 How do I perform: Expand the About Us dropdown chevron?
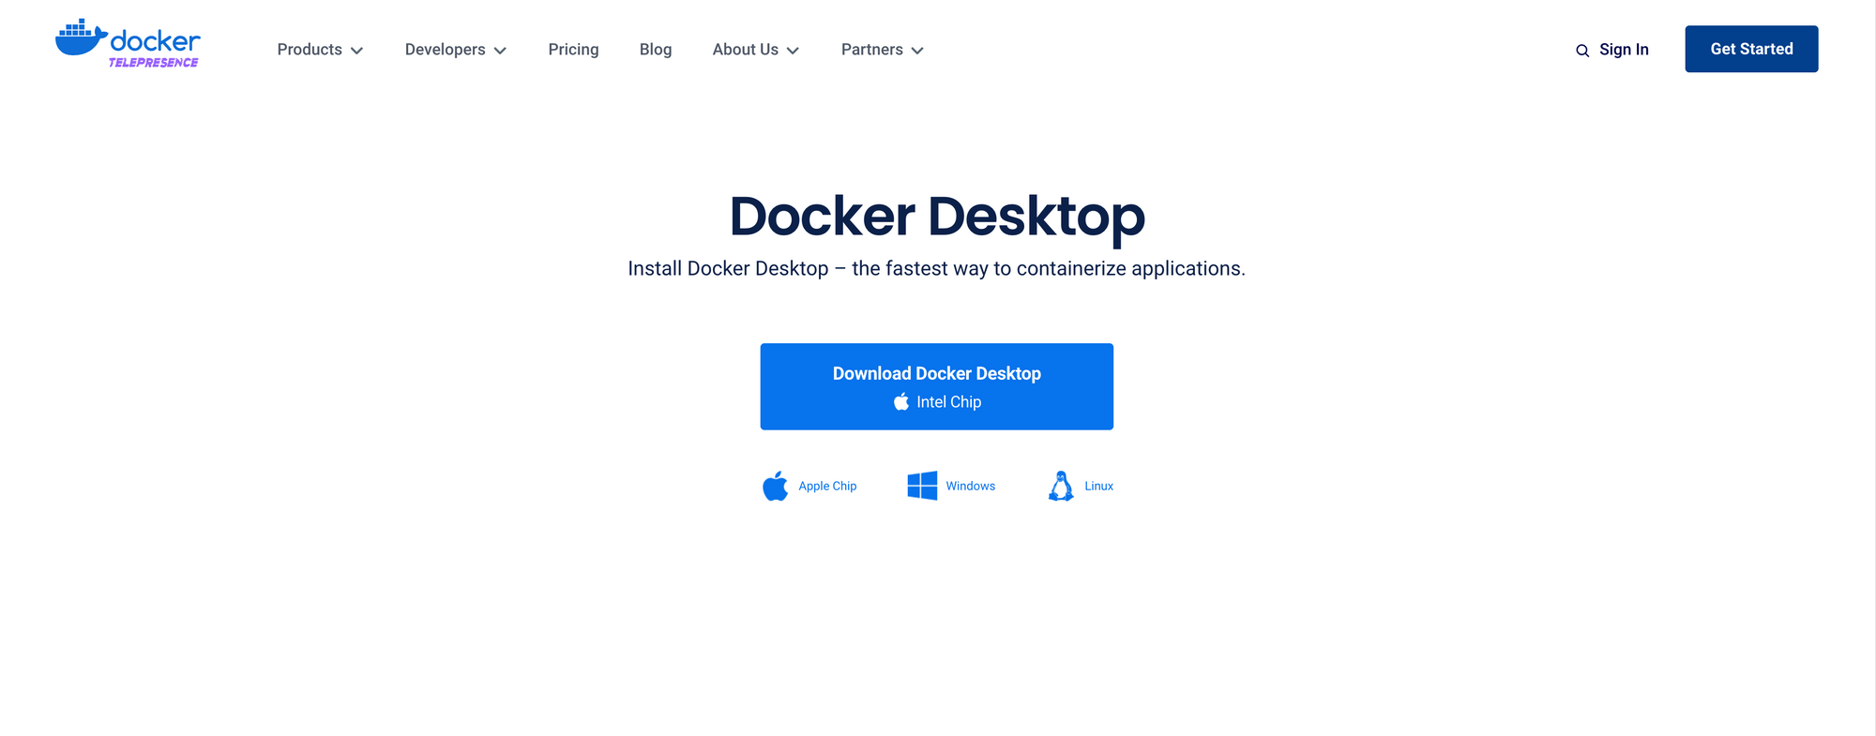pos(793,51)
